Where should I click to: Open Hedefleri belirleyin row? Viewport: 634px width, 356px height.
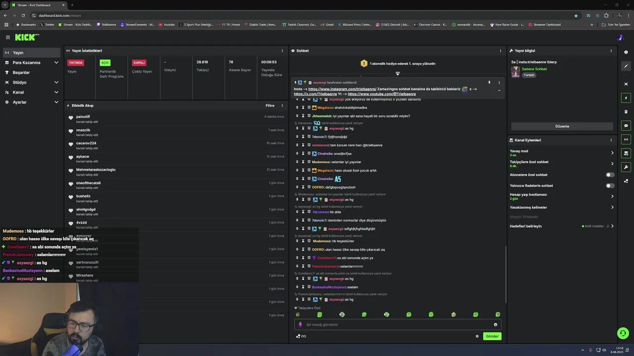(562, 226)
